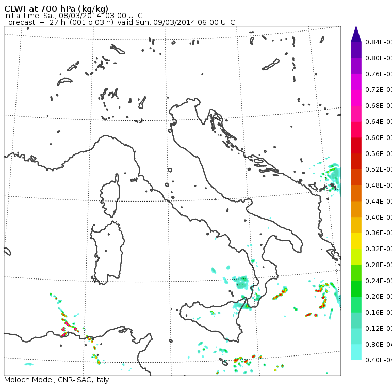Click the 0.72E-03 legend label
Image resolution: width=392 pixels, height=387 pixels.
point(379,90)
